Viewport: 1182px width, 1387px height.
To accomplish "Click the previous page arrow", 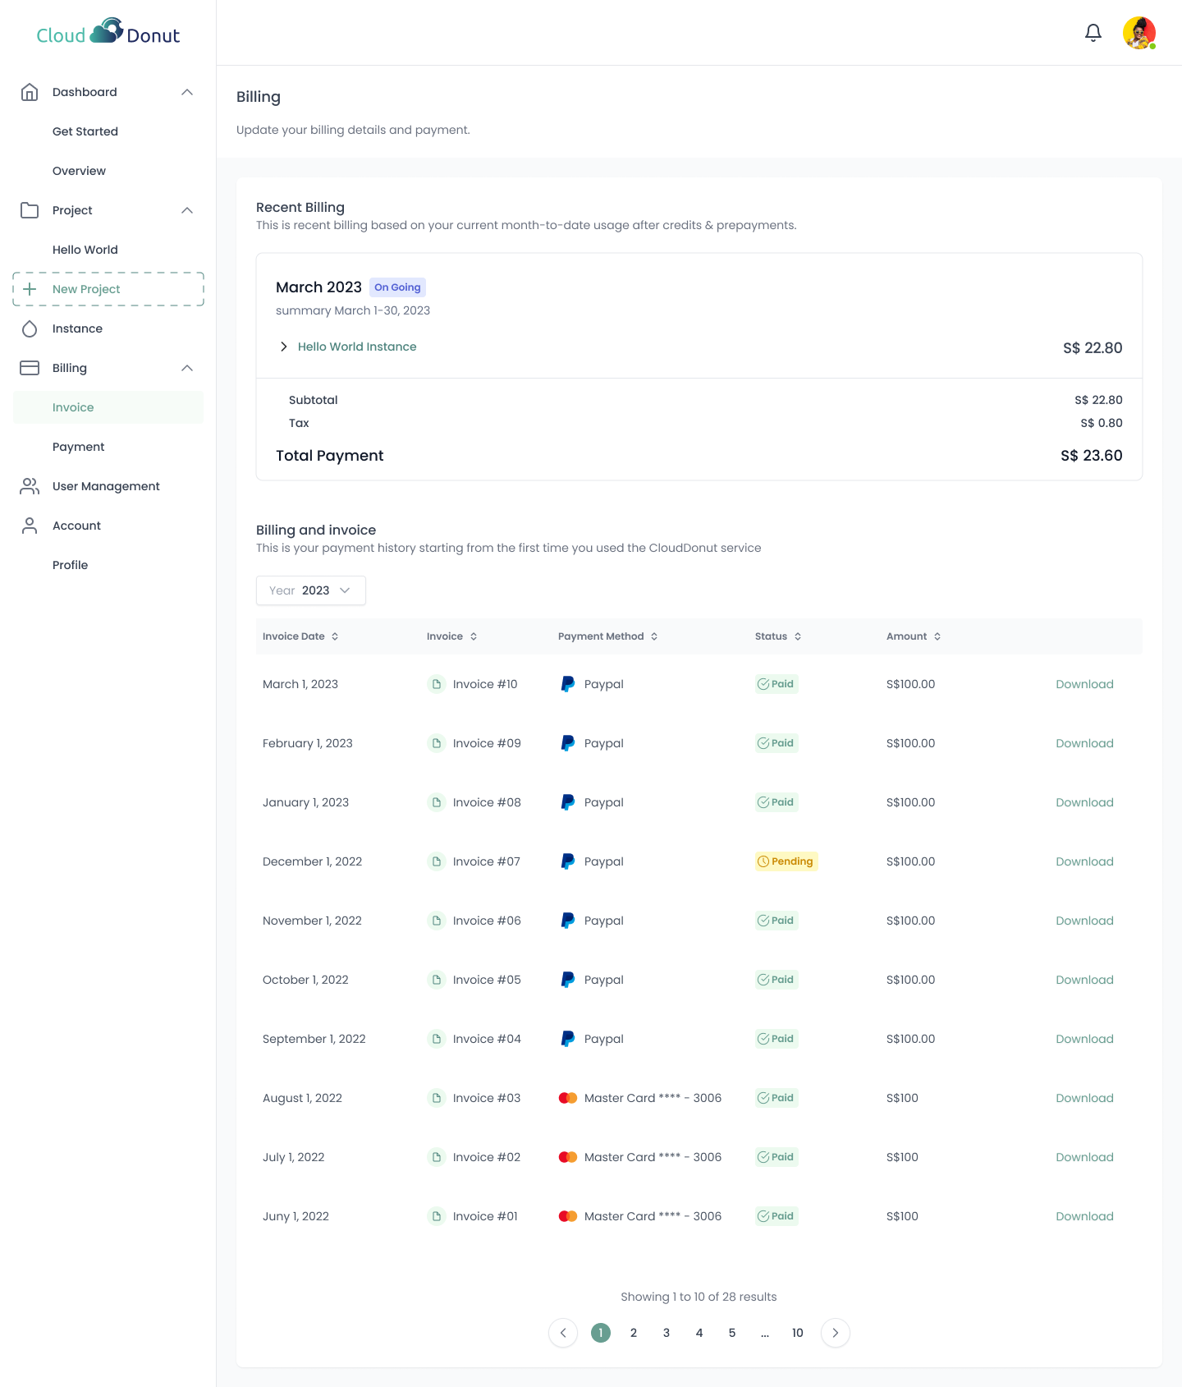I will pos(563,1333).
